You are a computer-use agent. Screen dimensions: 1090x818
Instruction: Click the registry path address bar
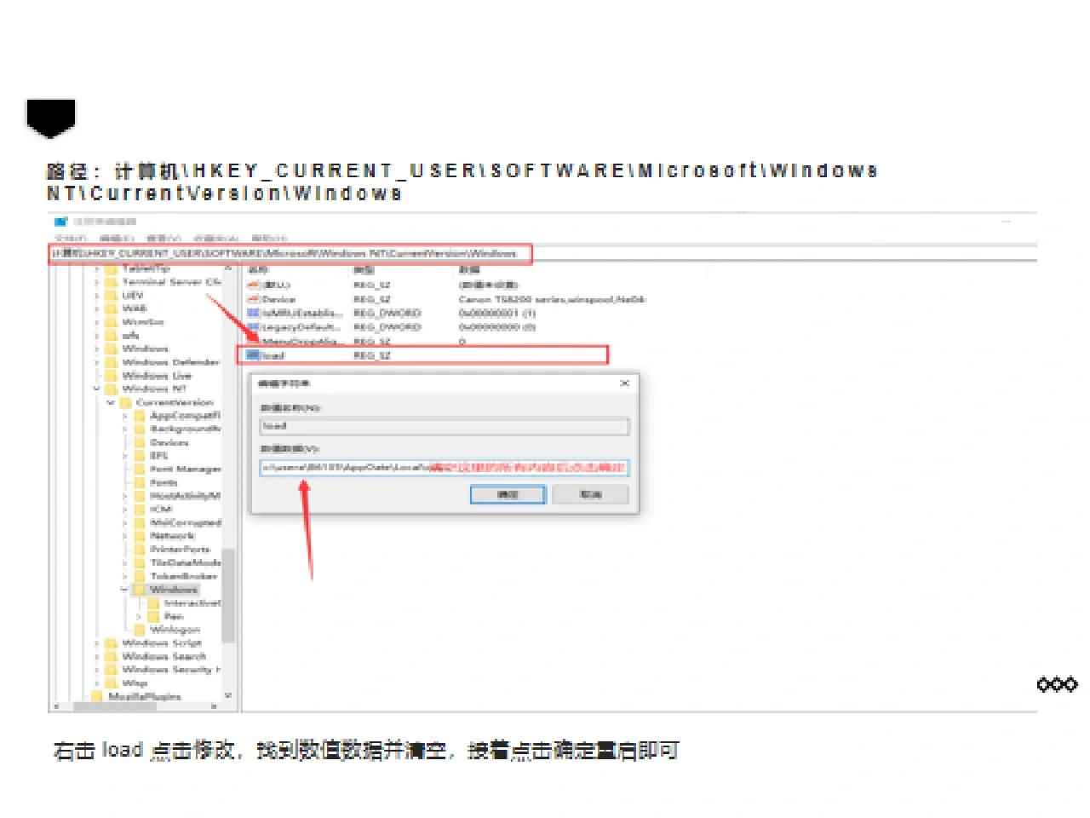point(290,253)
